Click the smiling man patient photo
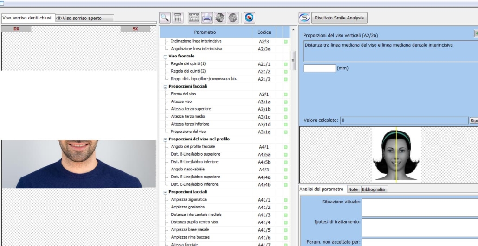The width and height of the screenshot is (478, 246). tap(79, 164)
